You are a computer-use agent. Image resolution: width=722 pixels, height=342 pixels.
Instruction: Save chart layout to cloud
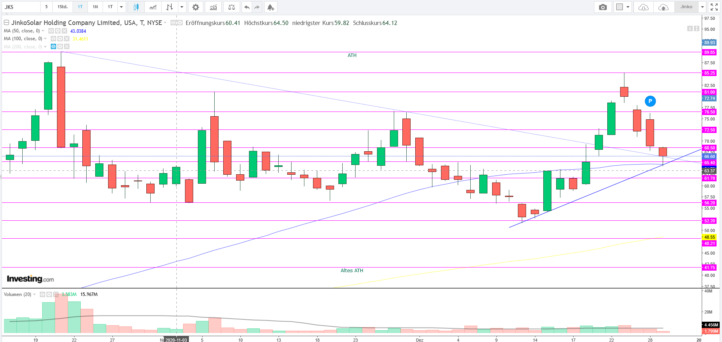[x=663, y=7]
